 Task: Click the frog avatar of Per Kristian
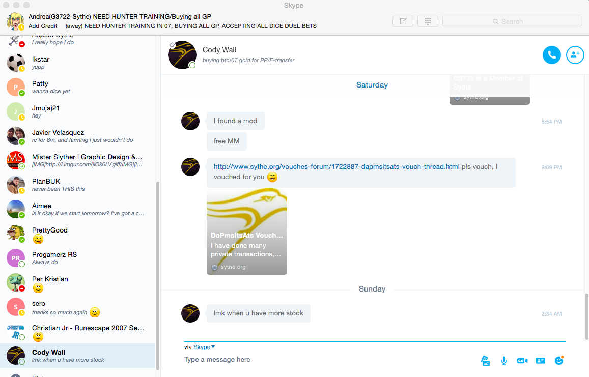point(15,282)
